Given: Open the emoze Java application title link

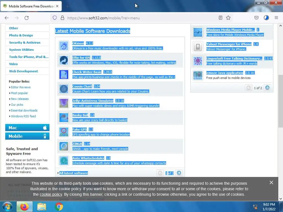Looking at the screenshot, I should 225,73.
